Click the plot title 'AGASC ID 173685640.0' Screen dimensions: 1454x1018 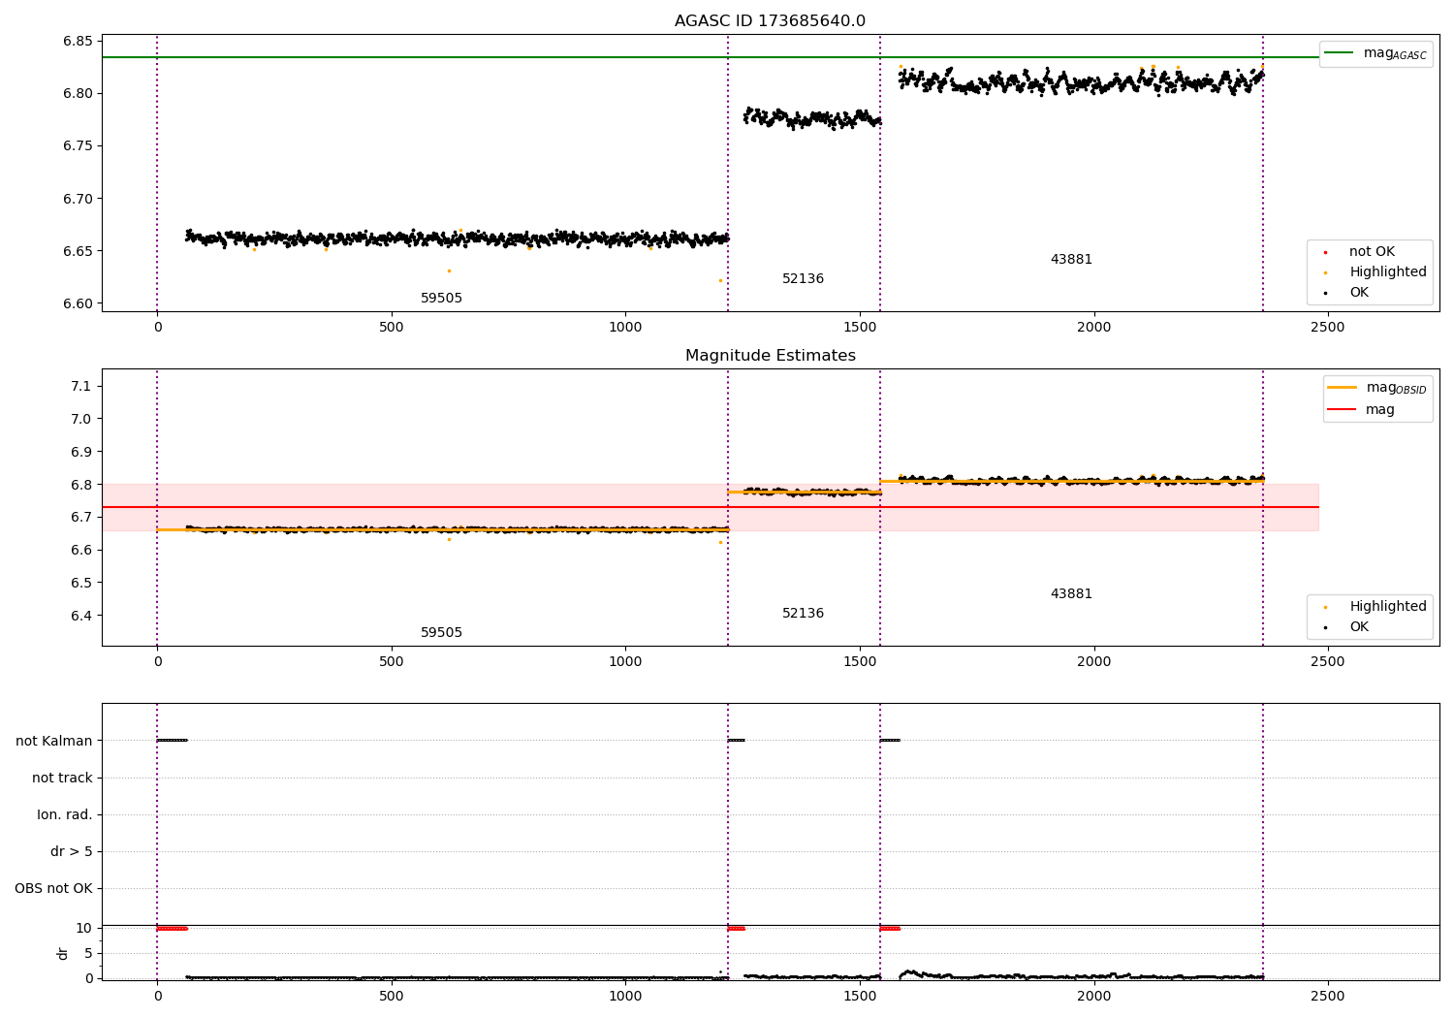(770, 21)
